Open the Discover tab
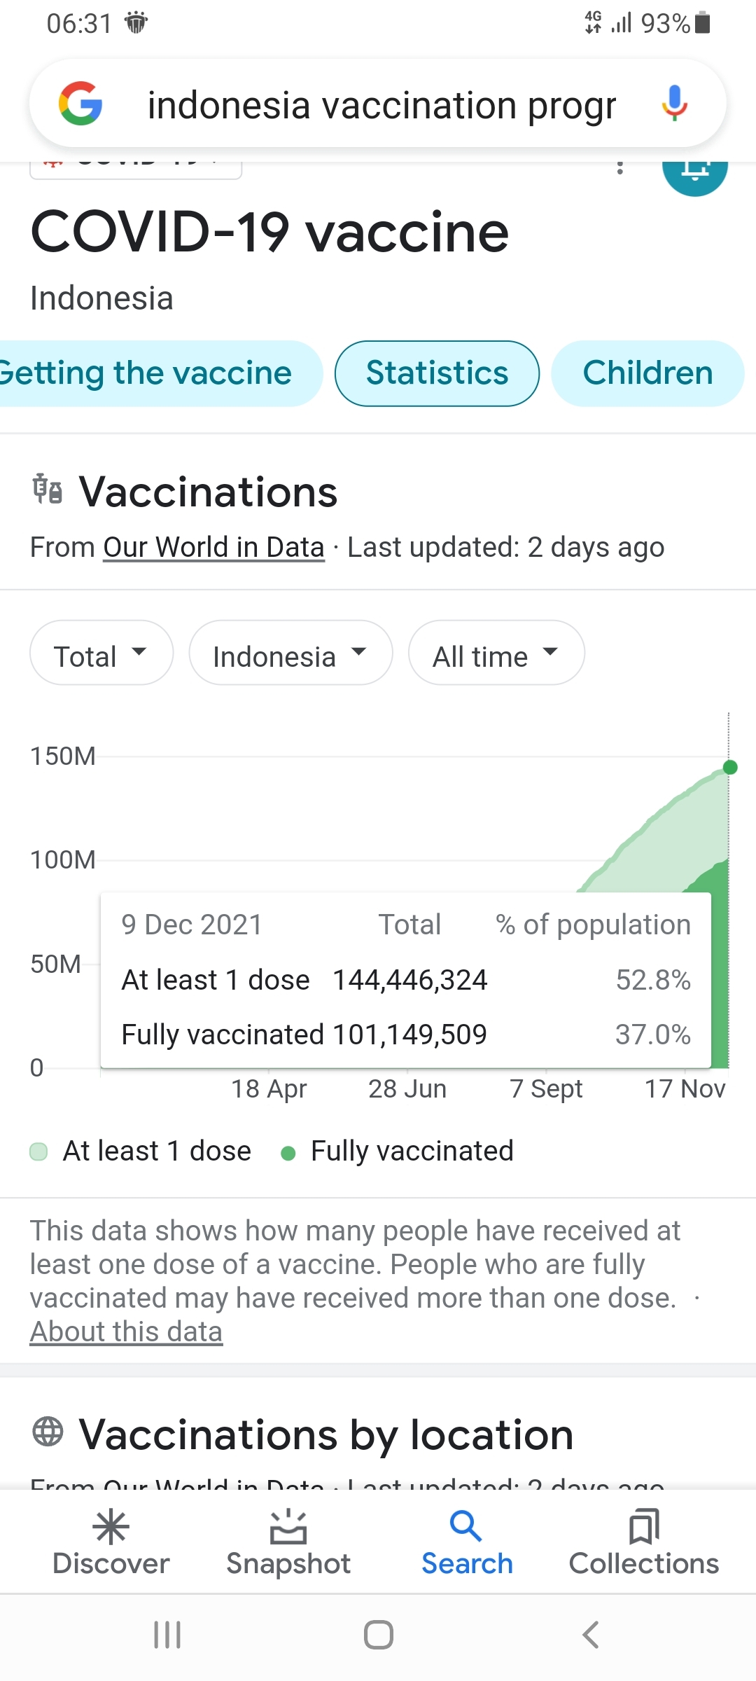Image resolution: width=756 pixels, height=1681 pixels. [x=111, y=1543]
